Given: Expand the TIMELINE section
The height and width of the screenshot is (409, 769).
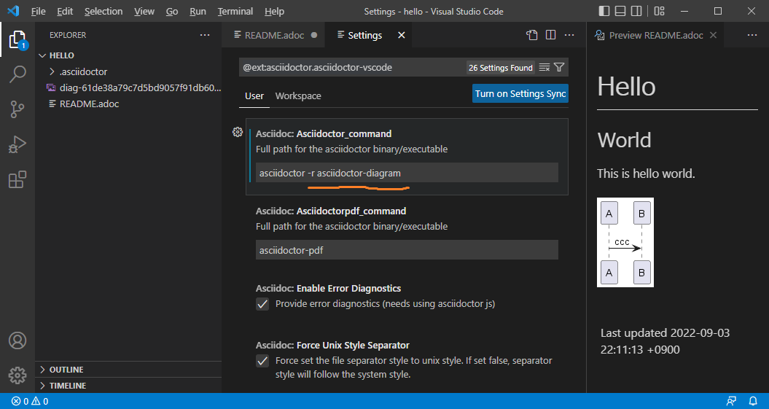Looking at the screenshot, I should click(x=68, y=386).
